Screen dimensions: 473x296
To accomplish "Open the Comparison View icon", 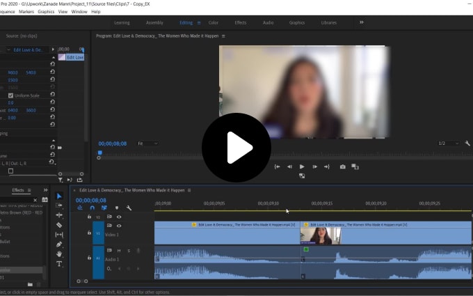I will [355, 166].
